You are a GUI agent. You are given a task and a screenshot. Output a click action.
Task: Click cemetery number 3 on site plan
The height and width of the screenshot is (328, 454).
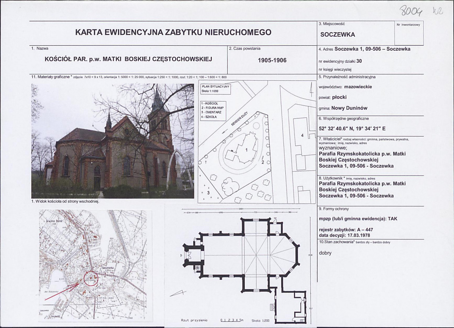(208, 192)
